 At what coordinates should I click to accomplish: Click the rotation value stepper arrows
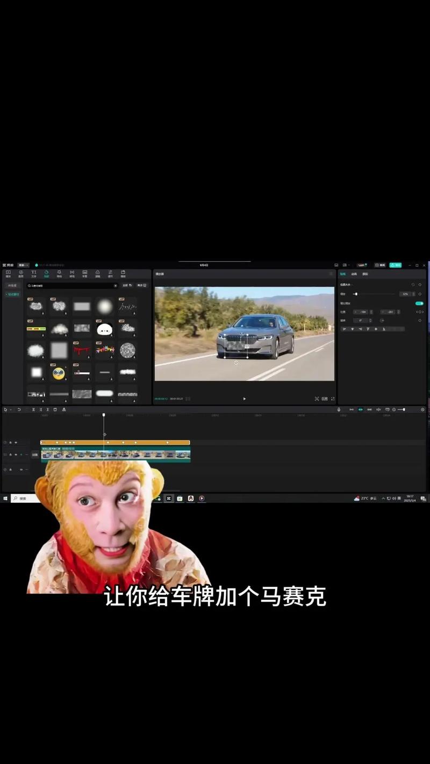[370, 320]
